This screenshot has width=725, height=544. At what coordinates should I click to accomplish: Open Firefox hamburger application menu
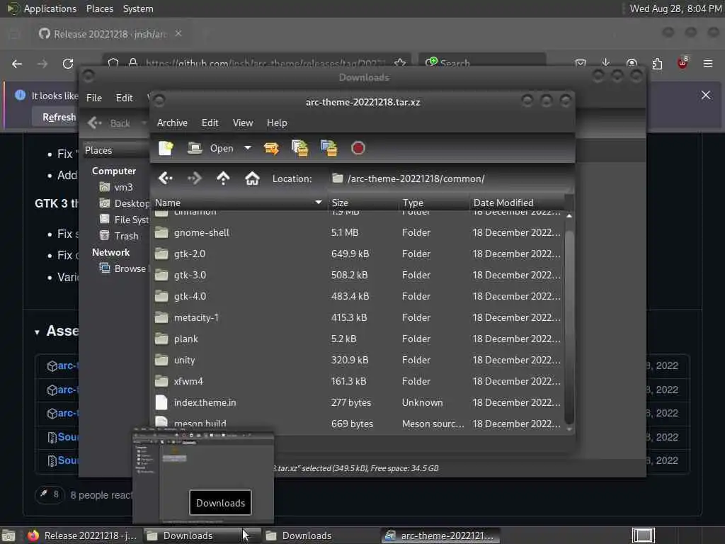tap(708, 63)
